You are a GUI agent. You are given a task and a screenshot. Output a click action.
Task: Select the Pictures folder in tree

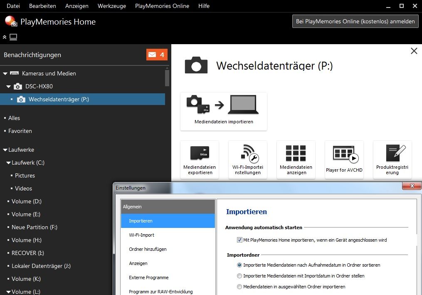click(25, 175)
